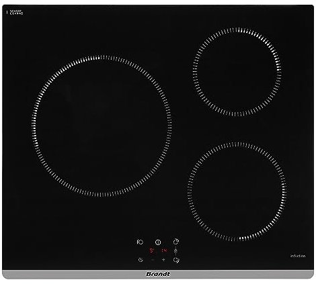Tap the key lock symbol between zone keys
This screenshot has width=316, height=284.
coord(175,251)
